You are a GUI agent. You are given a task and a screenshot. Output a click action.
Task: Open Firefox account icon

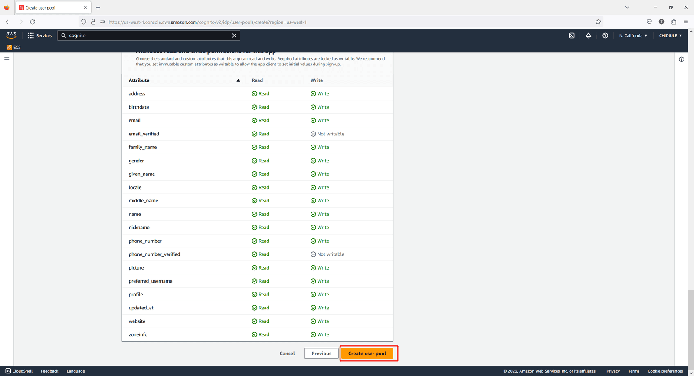pyautogui.click(x=661, y=22)
